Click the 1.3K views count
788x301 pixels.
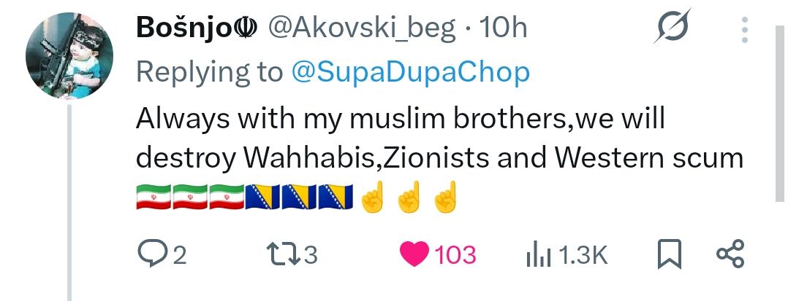pyautogui.click(x=583, y=255)
